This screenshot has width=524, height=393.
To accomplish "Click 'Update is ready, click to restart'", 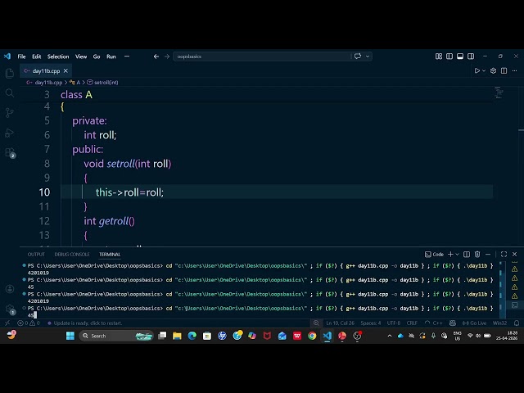I will click(x=85, y=323).
